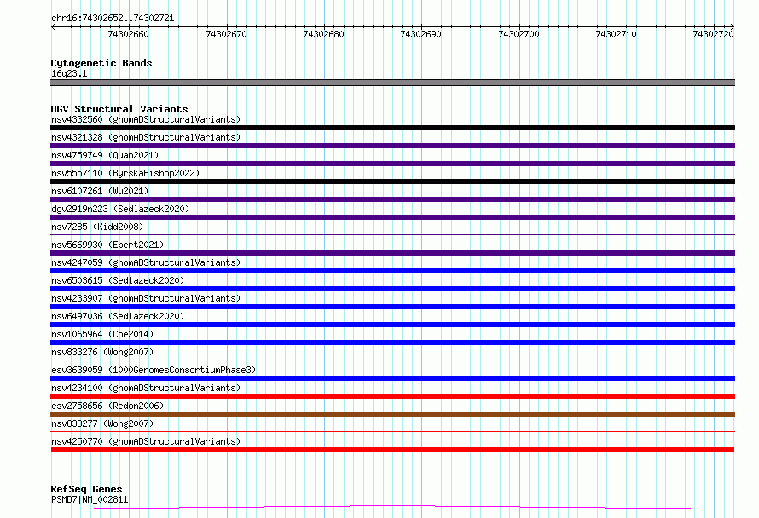
Task: Click the magenta PSMD7 gene line
Action: (x=392, y=507)
